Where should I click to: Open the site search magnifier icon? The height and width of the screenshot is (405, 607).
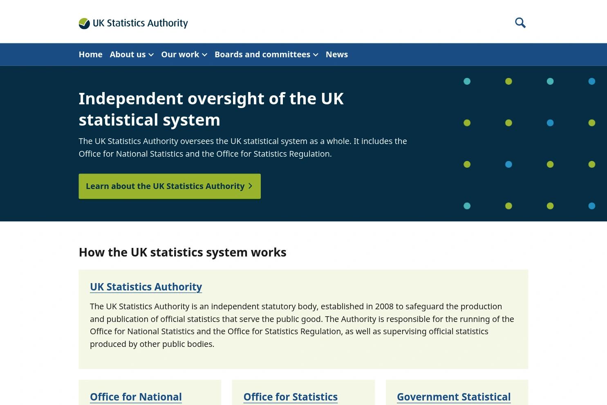click(520, 23)
